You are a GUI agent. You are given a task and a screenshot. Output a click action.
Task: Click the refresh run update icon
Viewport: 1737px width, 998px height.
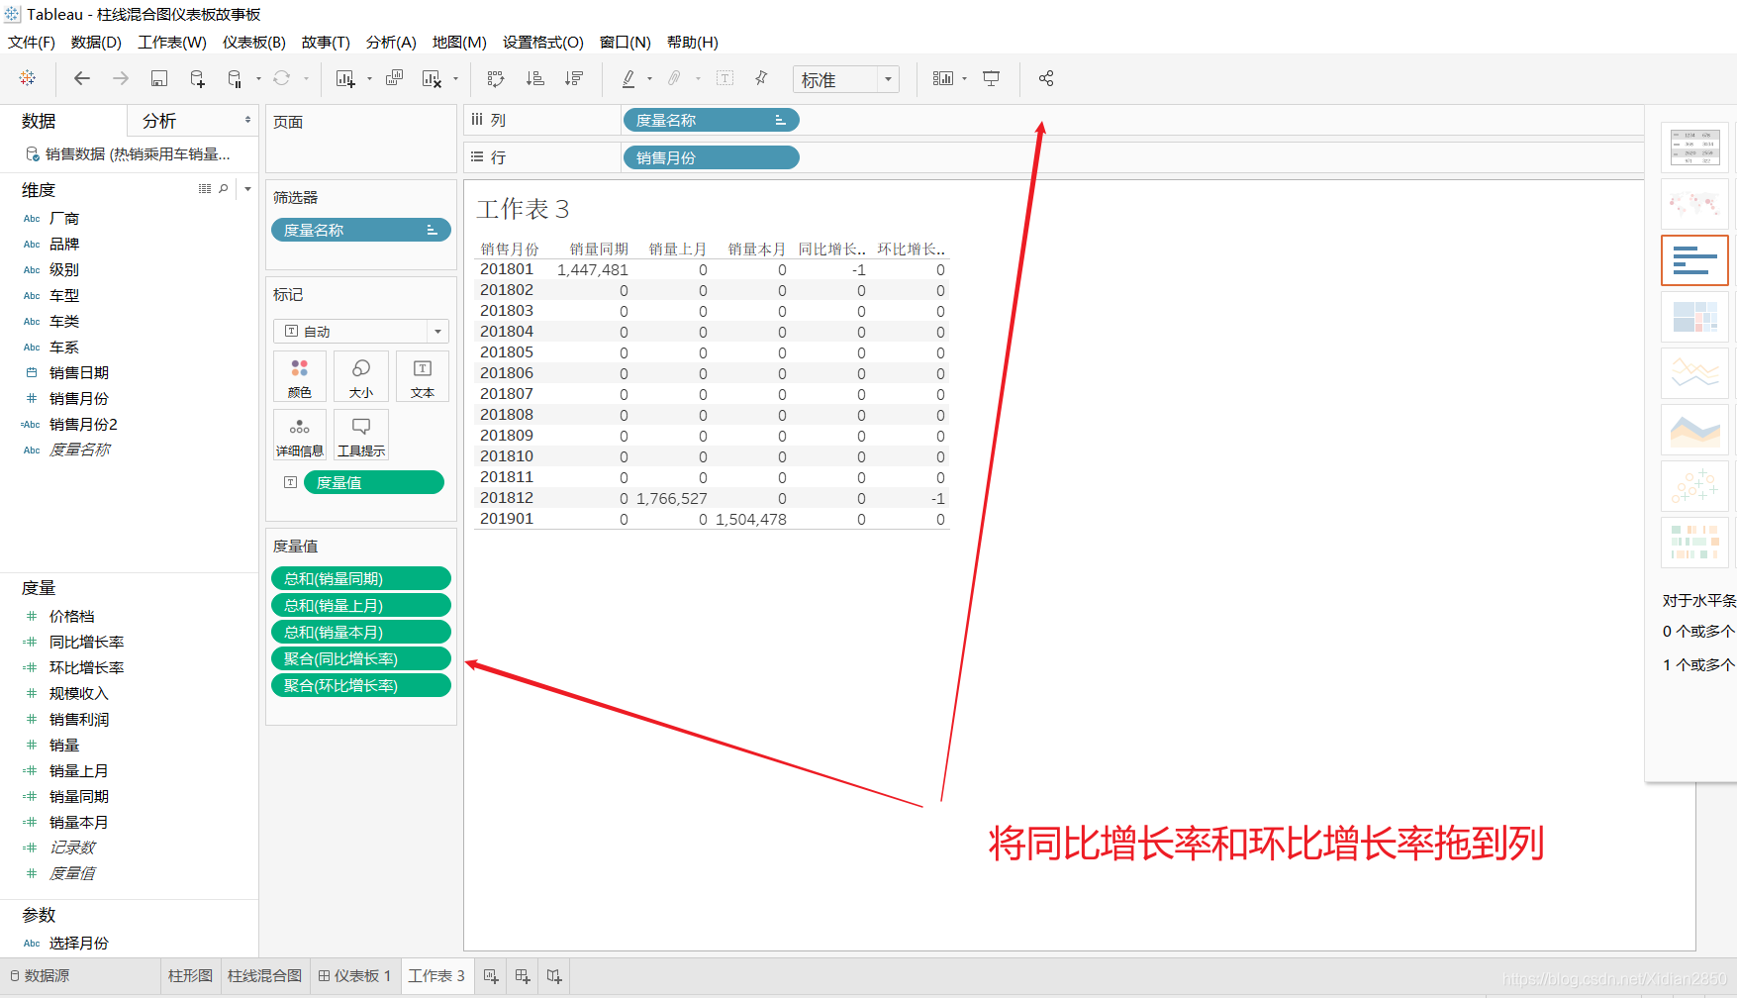(x=282, y=78)
